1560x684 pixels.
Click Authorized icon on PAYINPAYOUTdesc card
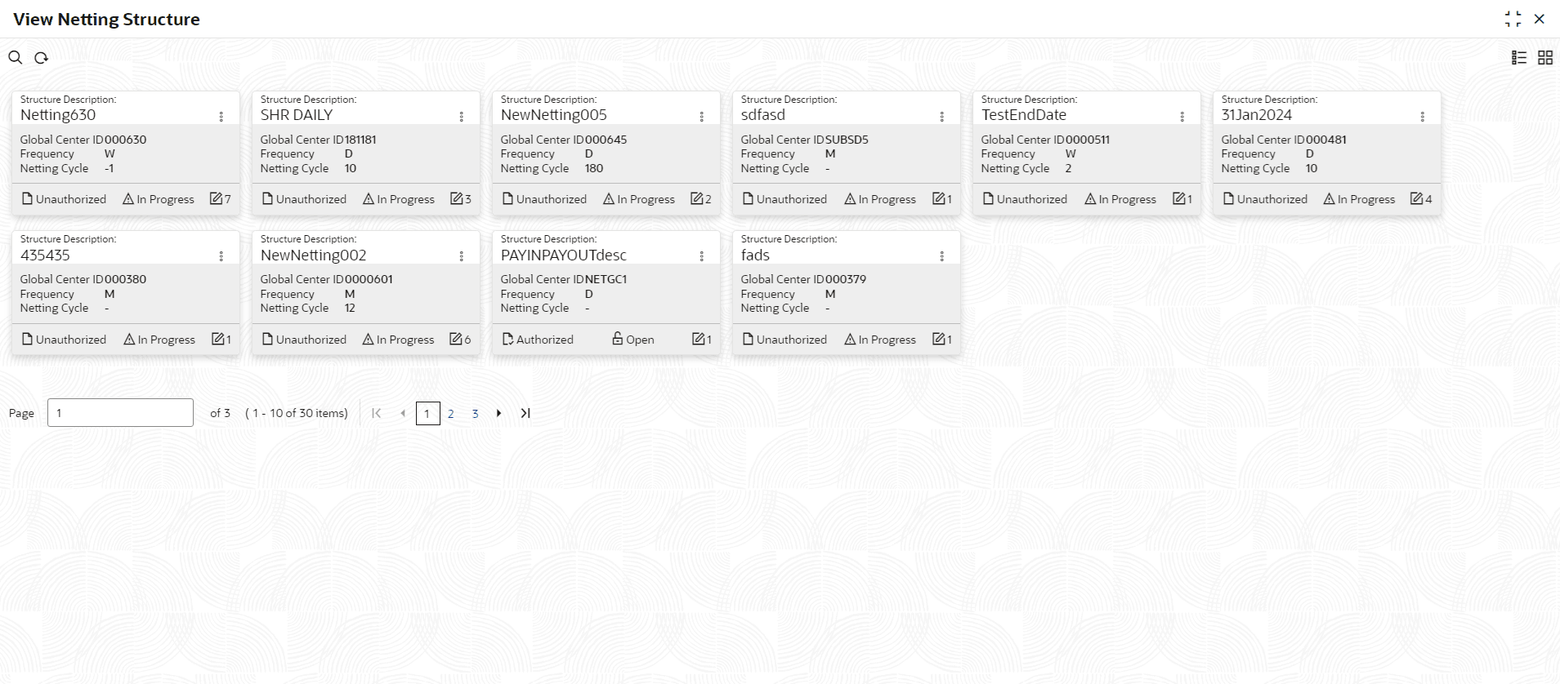[x=507, y=339]
